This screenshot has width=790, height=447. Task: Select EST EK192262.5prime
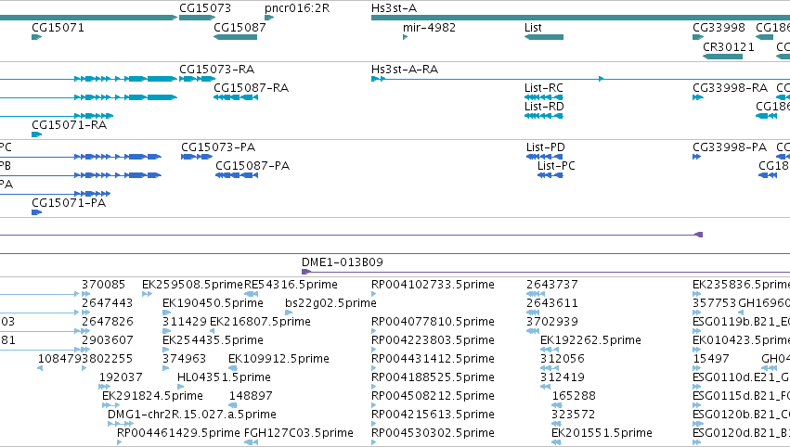point(590,340)
